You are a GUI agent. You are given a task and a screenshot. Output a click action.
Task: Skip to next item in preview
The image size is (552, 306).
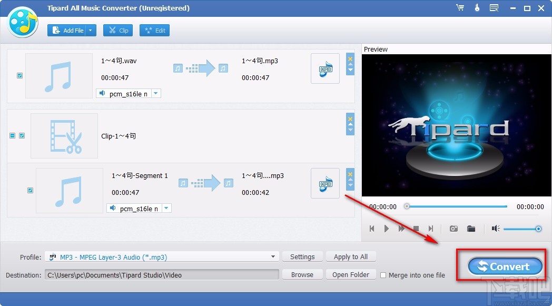(431, 229)
